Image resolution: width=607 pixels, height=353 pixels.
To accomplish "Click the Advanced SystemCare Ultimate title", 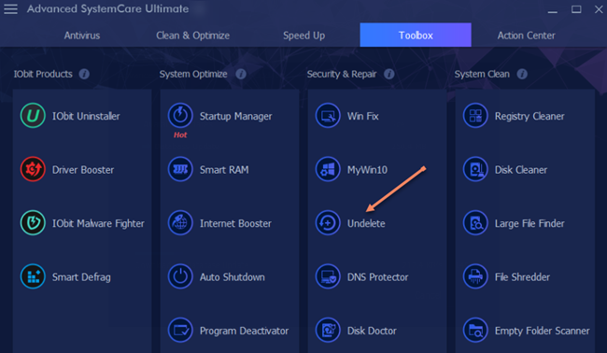I will point(107,9).
